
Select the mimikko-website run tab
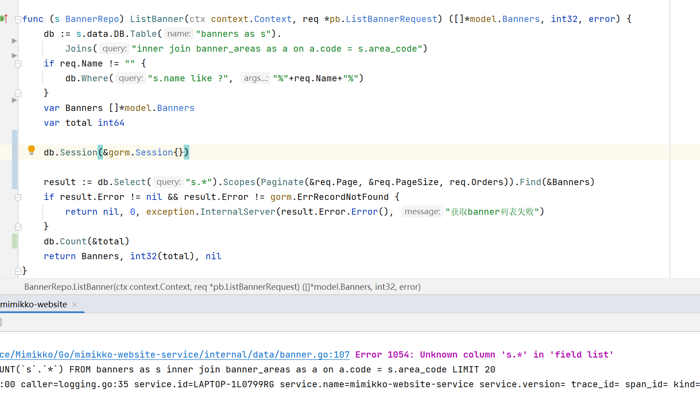[34, 305]
